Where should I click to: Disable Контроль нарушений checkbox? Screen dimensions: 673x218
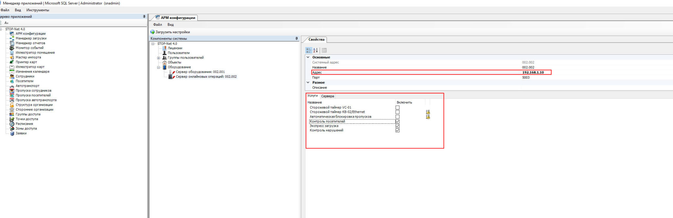point(397,130)
